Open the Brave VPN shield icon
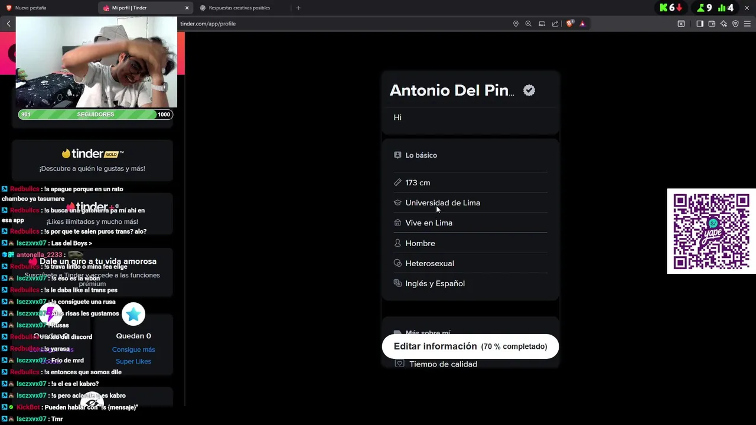Viewport: 756px width, 425px height. pyautogui.click(x=735, y=24)
